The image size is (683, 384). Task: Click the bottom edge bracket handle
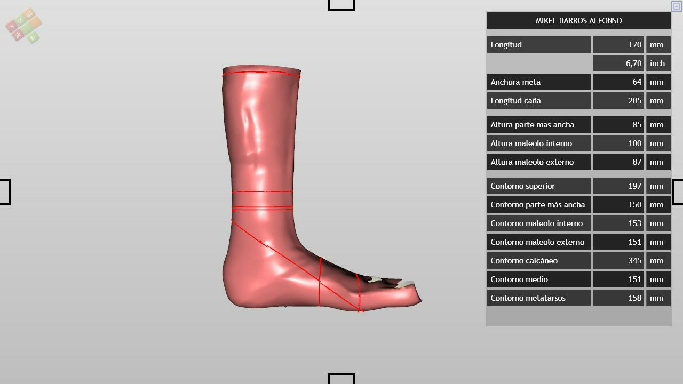(x=341, y=378)
